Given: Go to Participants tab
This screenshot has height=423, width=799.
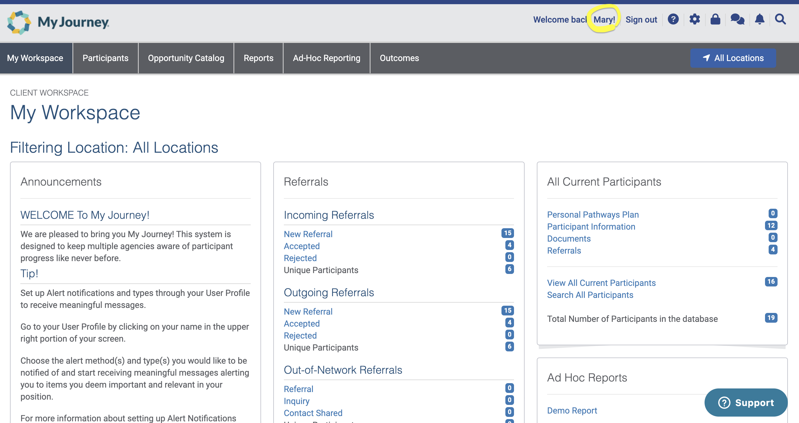Looking at the screenshot, I should pyautogui.click(x=105, y=58).
